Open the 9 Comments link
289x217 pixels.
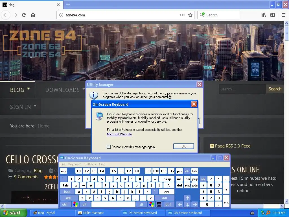click(x=26, y=177)
